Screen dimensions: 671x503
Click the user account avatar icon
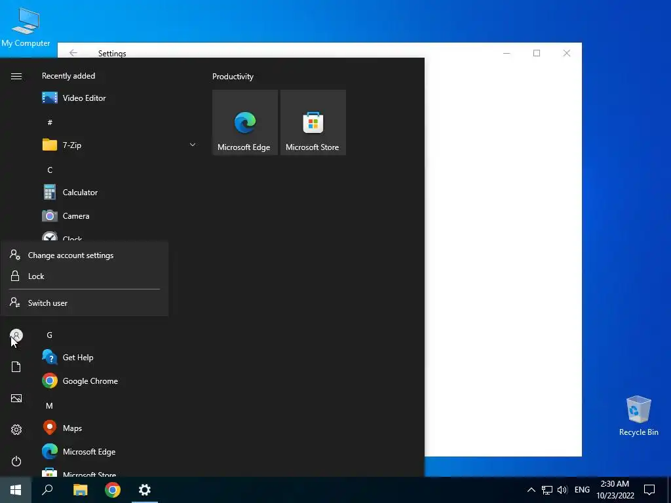(x=16, y=335)
